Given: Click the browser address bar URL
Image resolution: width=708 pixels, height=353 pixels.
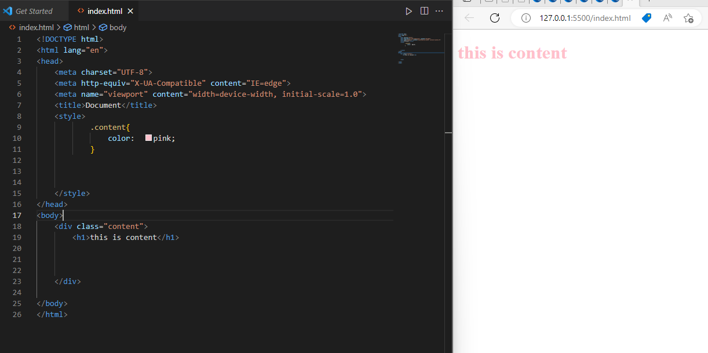Looking at the screenshot, I should (585, 18).
